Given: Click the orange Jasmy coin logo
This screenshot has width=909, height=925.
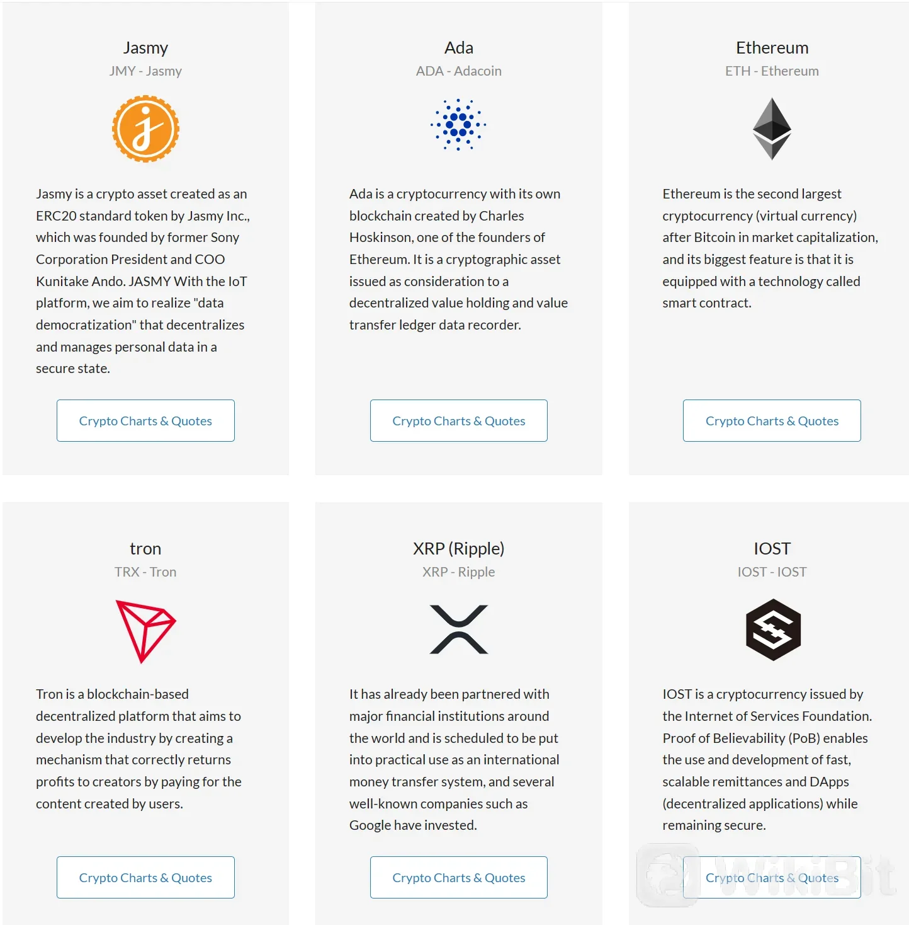Looking at the screenshot, I should click(145, 129).
